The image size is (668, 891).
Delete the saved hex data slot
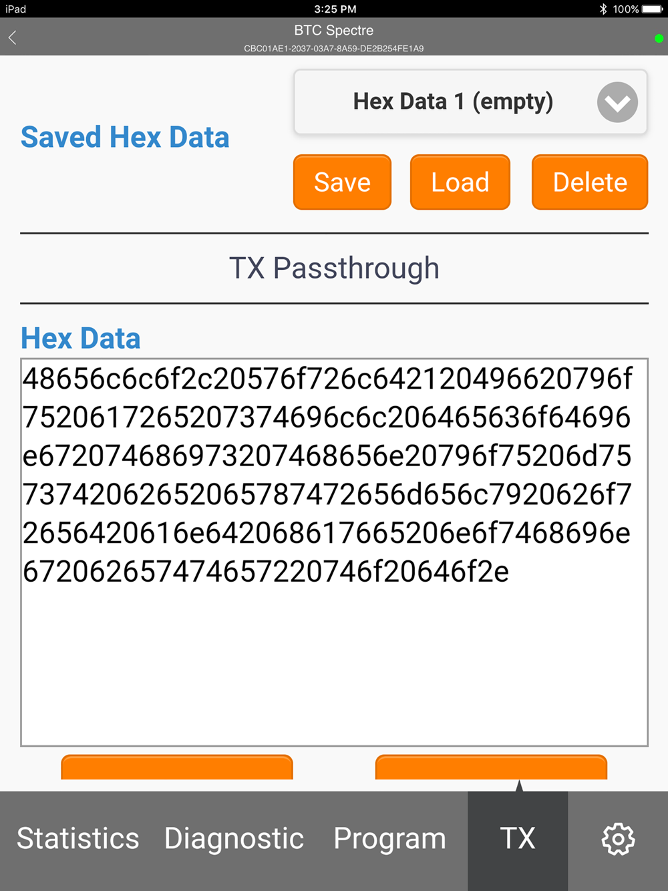click(590, 182)
